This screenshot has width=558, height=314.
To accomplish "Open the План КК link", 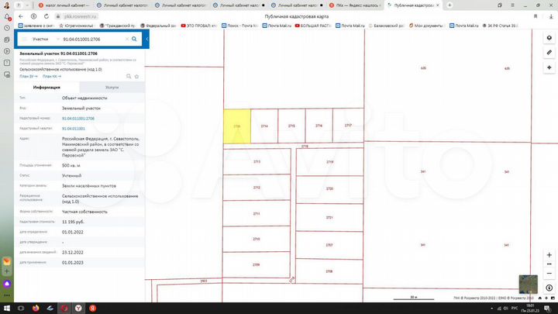I will [51, 76].
